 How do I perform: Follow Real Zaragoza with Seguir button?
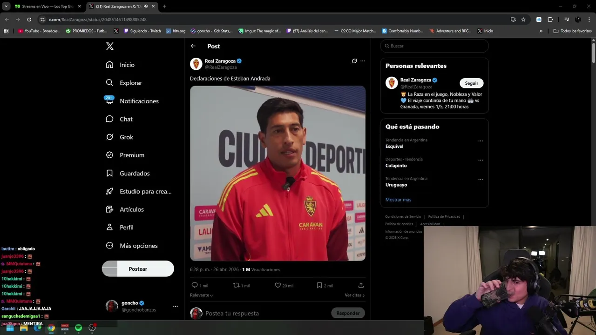pyautogui.click(x=472, y=83)
